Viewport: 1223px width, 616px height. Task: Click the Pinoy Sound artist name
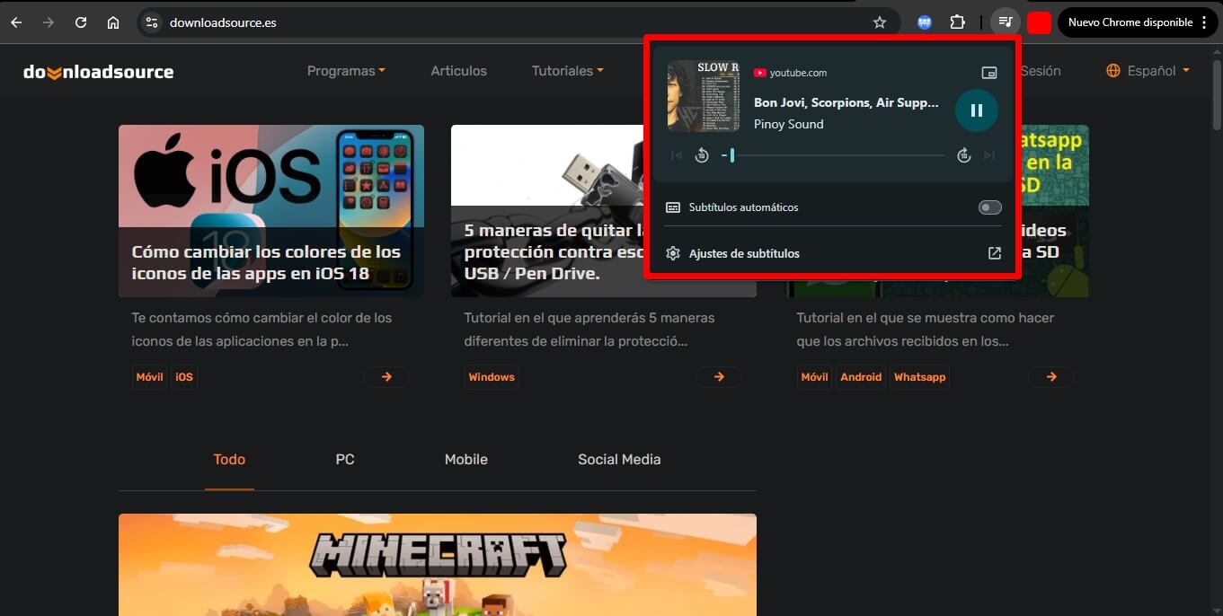pos(788,124)
